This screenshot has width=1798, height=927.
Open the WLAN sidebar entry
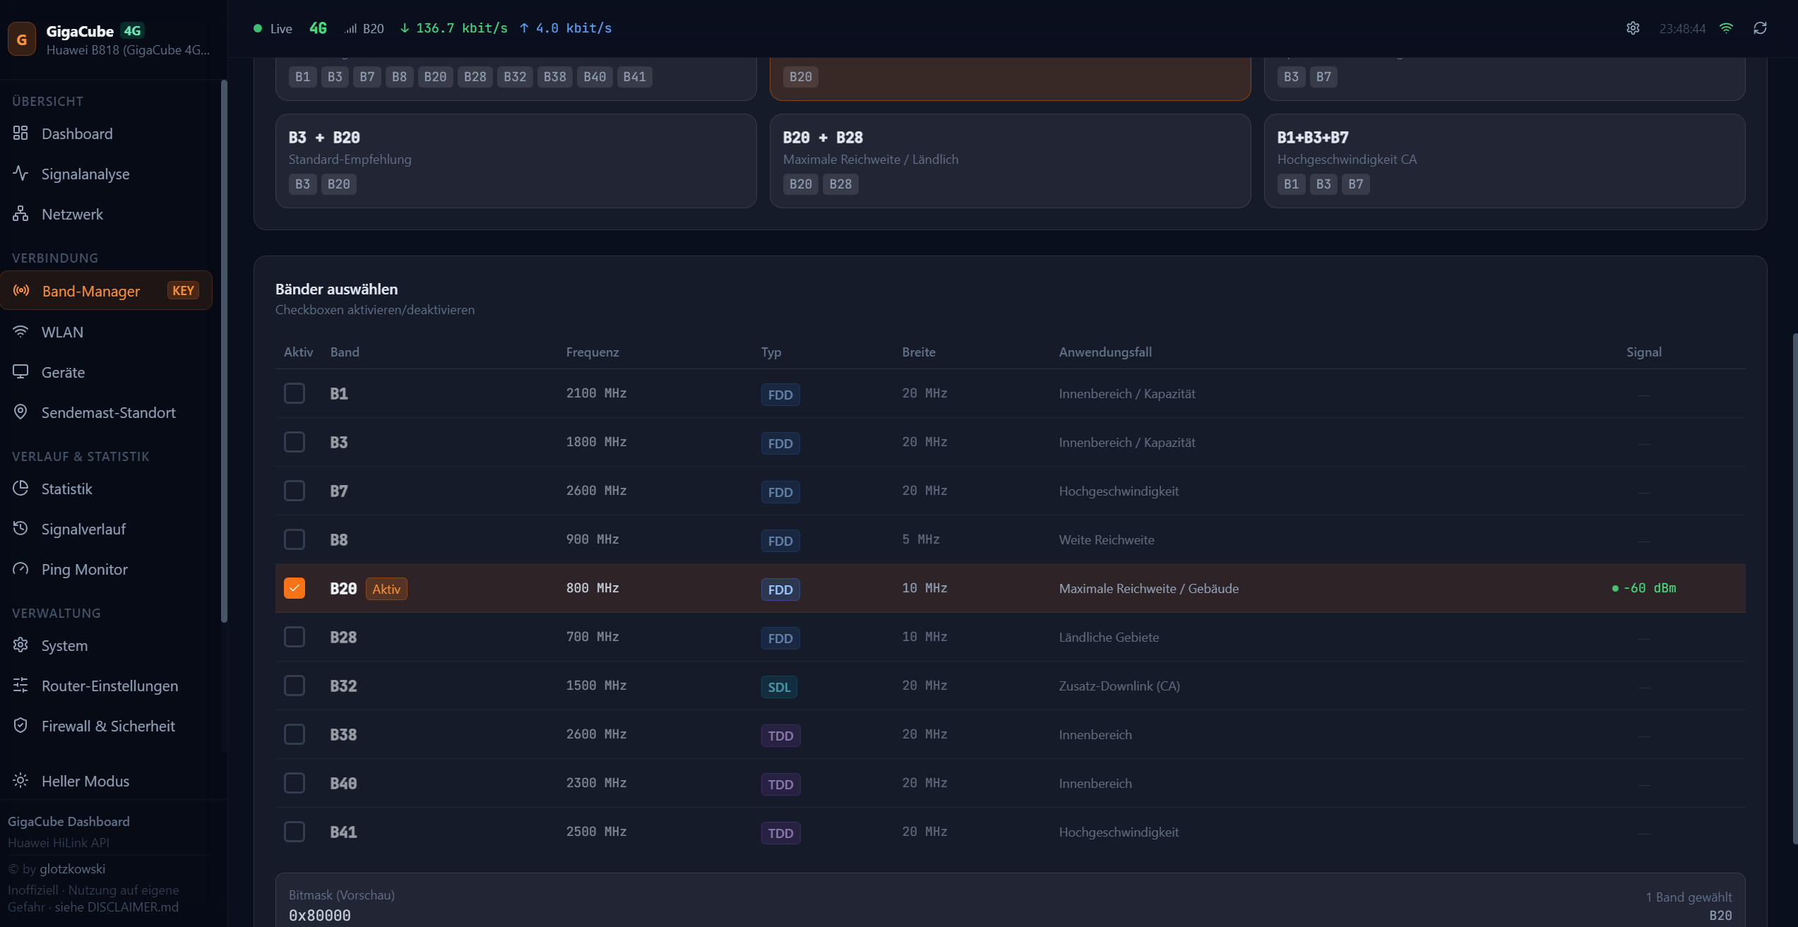106,332
